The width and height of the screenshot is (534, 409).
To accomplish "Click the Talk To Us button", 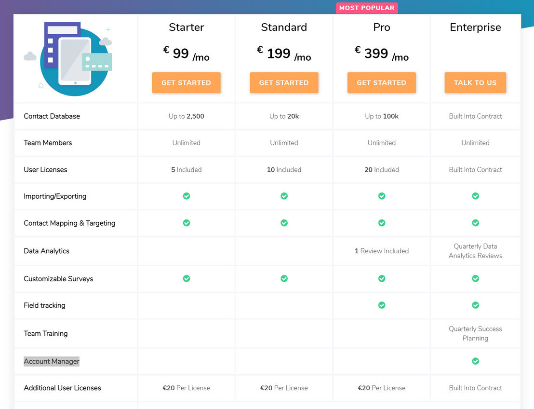I will (x=475, y=82).
